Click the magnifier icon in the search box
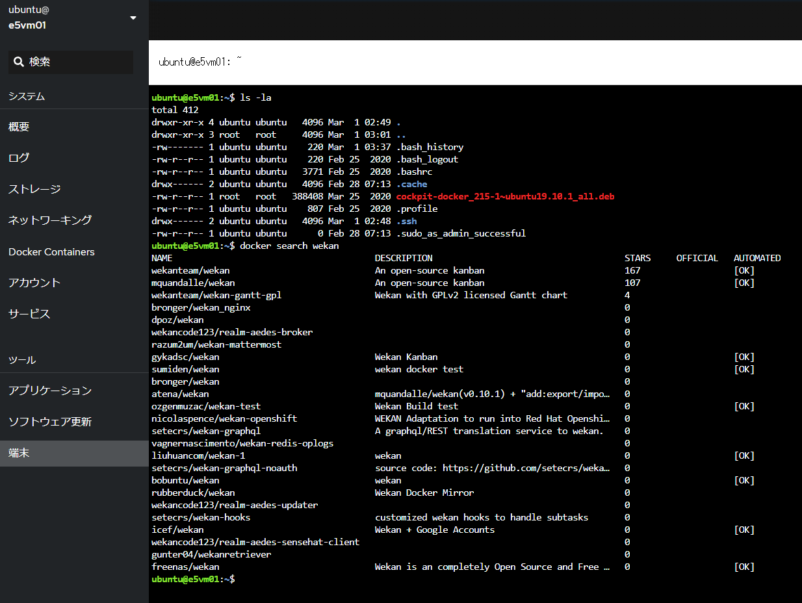The height and width of the screenshot is (603, 802). pos(19,62)
